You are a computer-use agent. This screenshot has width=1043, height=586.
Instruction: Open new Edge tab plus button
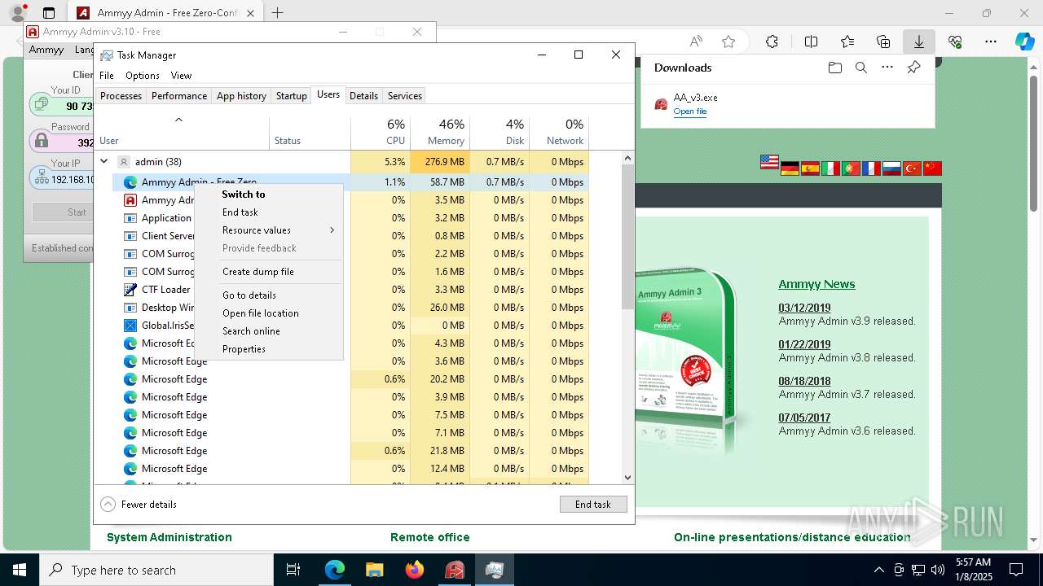pos(278,13)
